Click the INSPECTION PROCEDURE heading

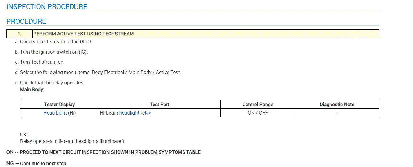coord(47,7)
